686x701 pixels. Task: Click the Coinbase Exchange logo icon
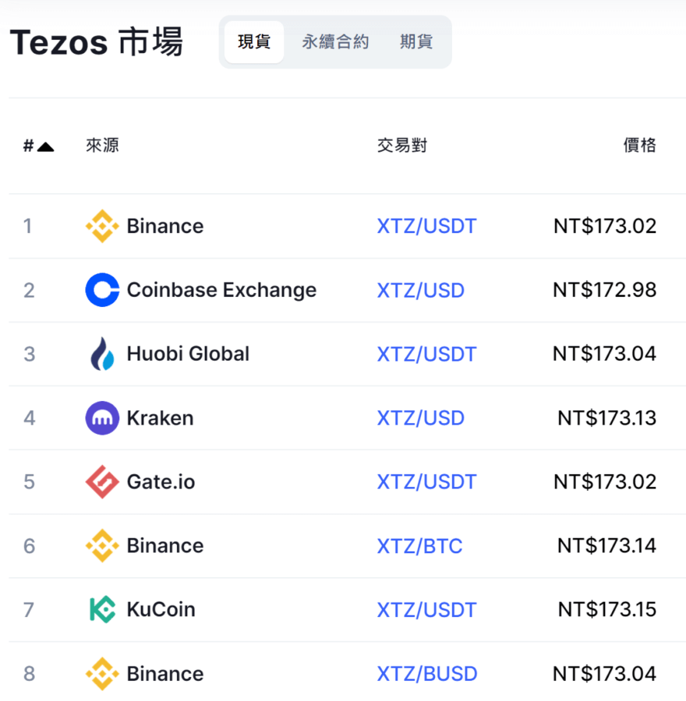point(102,290)
